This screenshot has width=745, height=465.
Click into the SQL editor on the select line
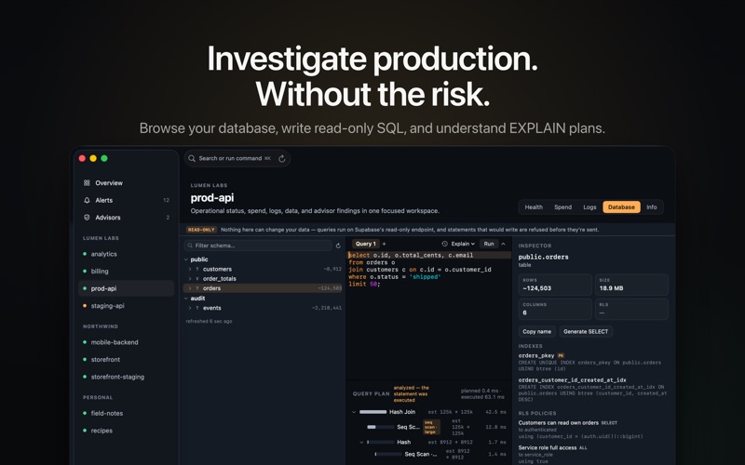point(429,255)
